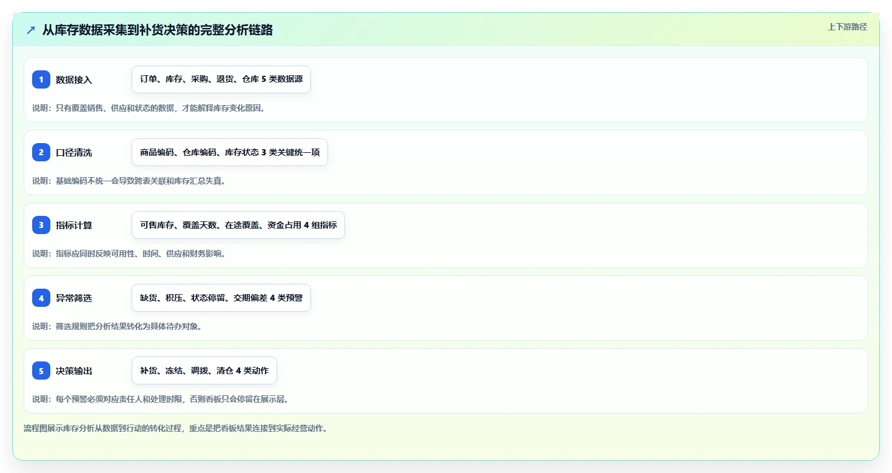Click the title 从库存数据采集到补货决策的完整分析链路

(158, 30)
